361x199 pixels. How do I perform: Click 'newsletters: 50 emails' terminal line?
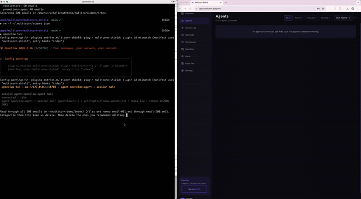point(20,5)
